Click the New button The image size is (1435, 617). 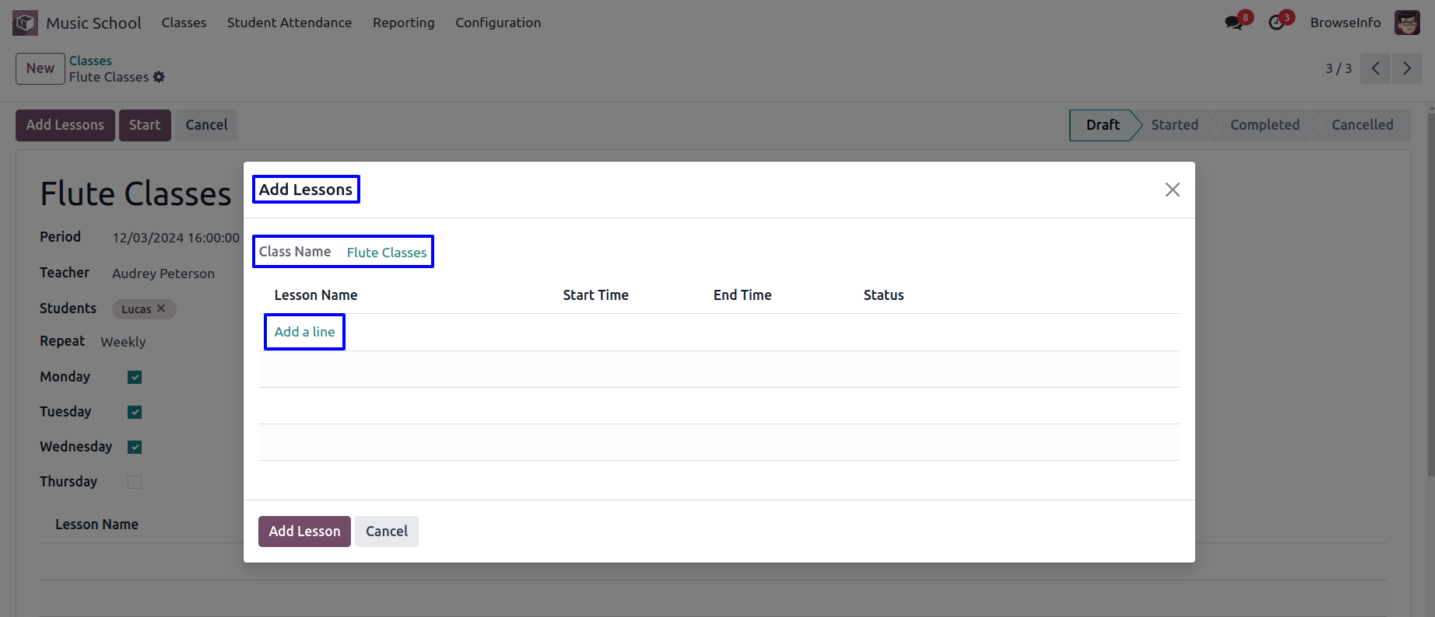[x=40, y=68]
